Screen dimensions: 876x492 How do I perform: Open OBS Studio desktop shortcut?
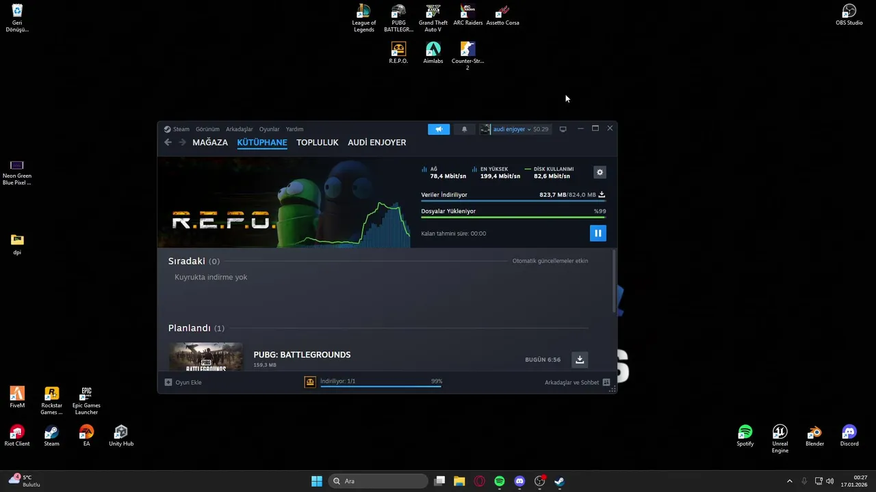coord(849,15)
